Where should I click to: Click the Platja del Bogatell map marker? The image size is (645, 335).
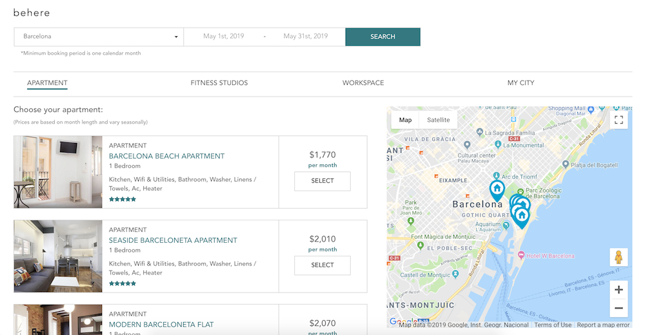click(x=566, y=164)
